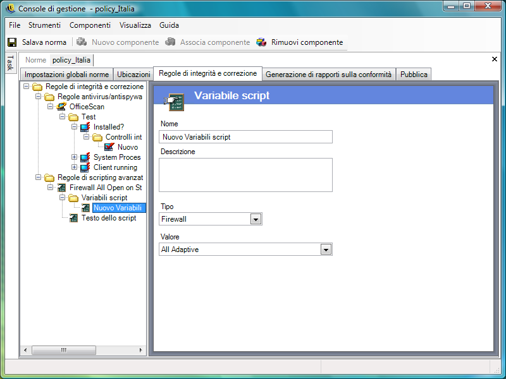The image size is (506, 379).
Task: Collapse the Regole antivirus/antispyware node
Action: [x=38, y=97]
